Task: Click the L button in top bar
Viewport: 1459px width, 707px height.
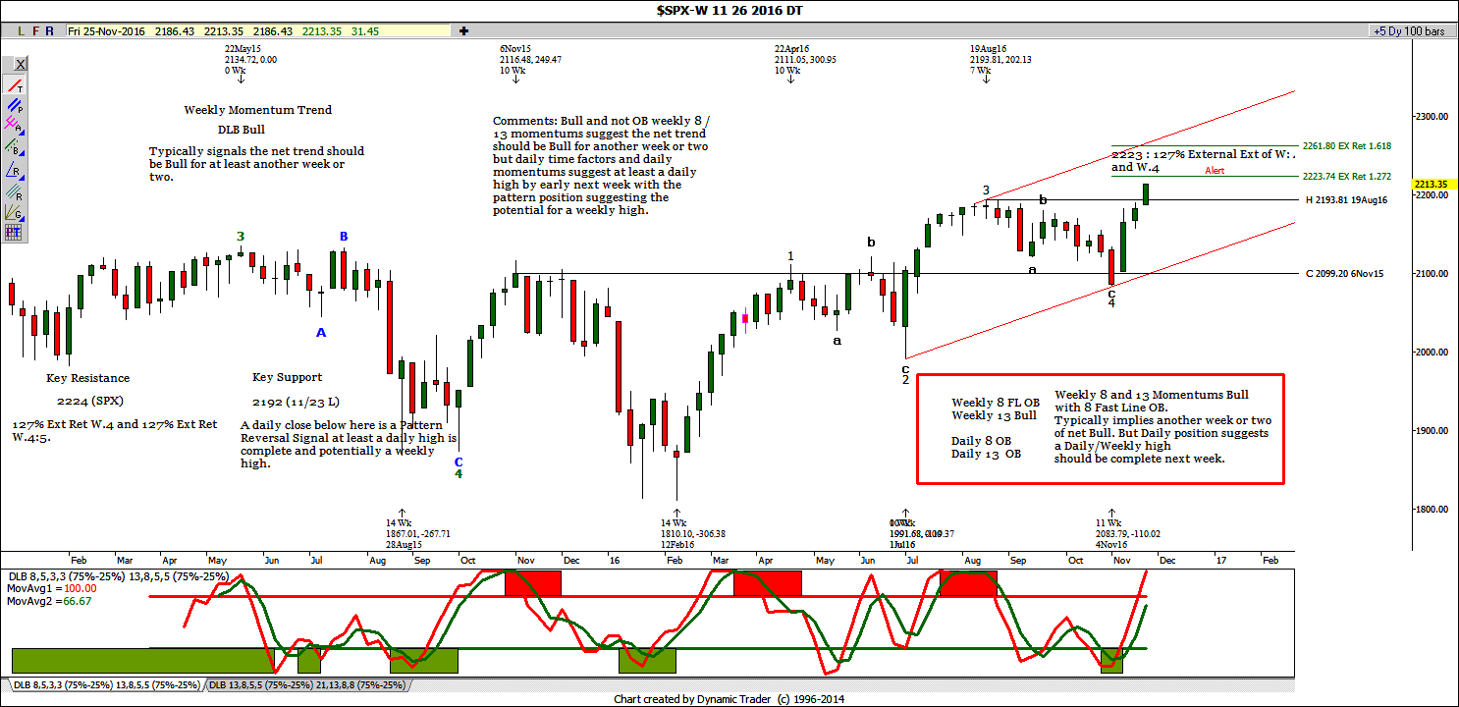Action: point(22,31)
